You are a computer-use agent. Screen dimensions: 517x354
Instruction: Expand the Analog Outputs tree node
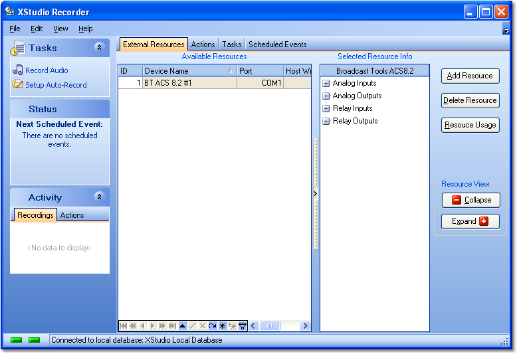pos(326,96)
